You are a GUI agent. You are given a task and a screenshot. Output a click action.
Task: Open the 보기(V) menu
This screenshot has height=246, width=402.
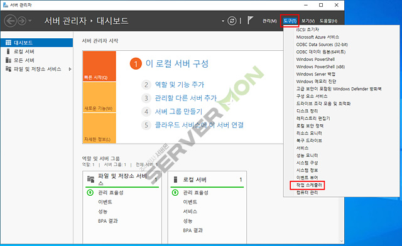(x=308, y=21)
